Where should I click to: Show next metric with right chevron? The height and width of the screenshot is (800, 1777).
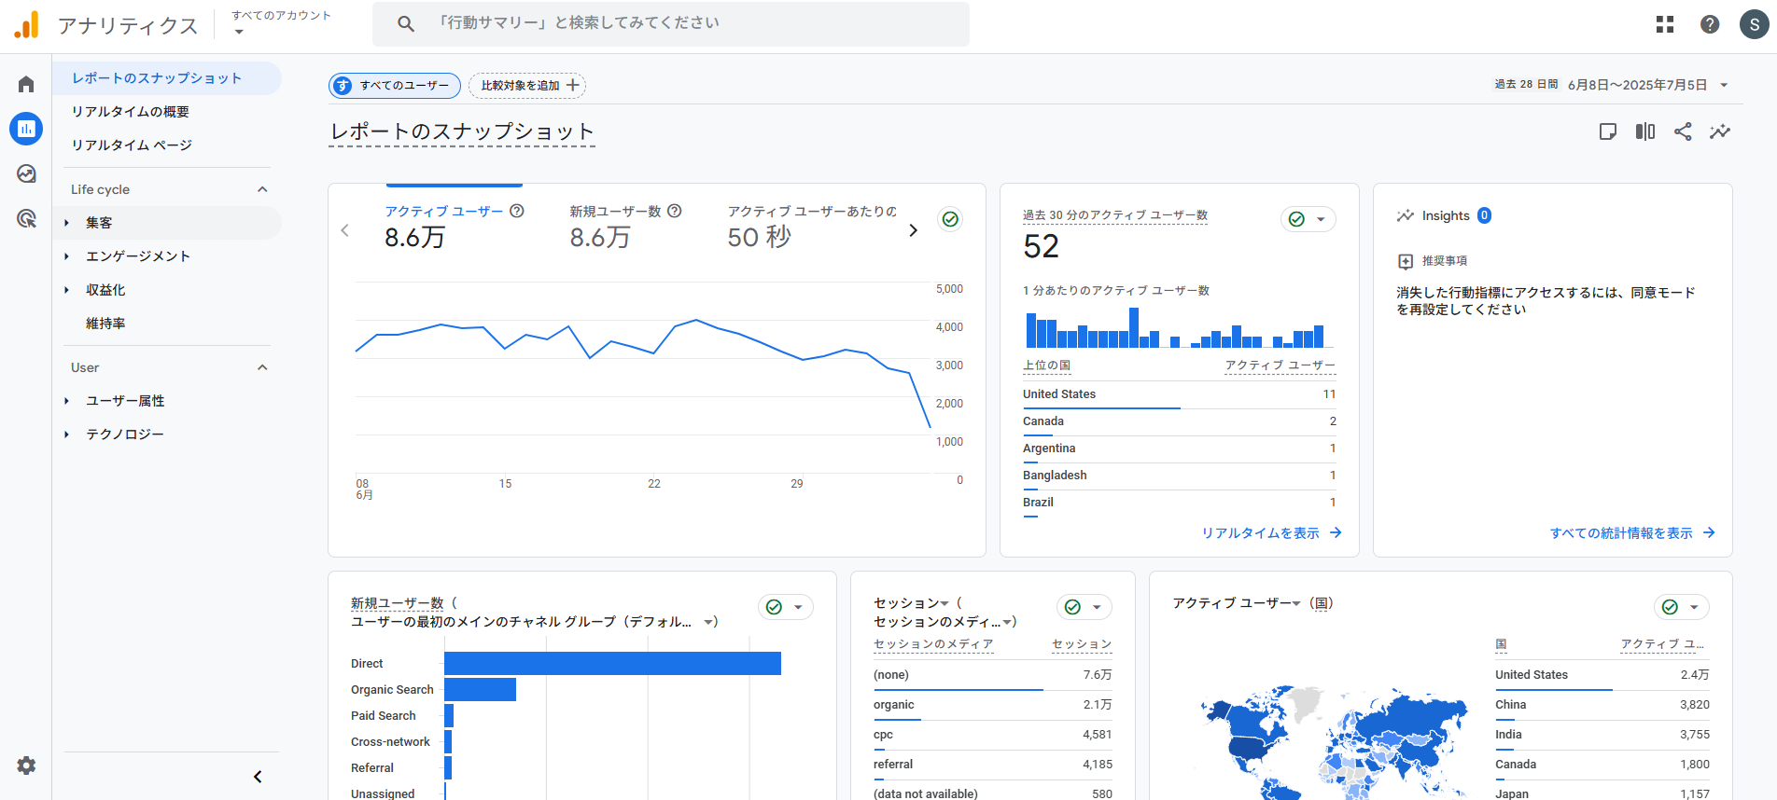[913, 230]
